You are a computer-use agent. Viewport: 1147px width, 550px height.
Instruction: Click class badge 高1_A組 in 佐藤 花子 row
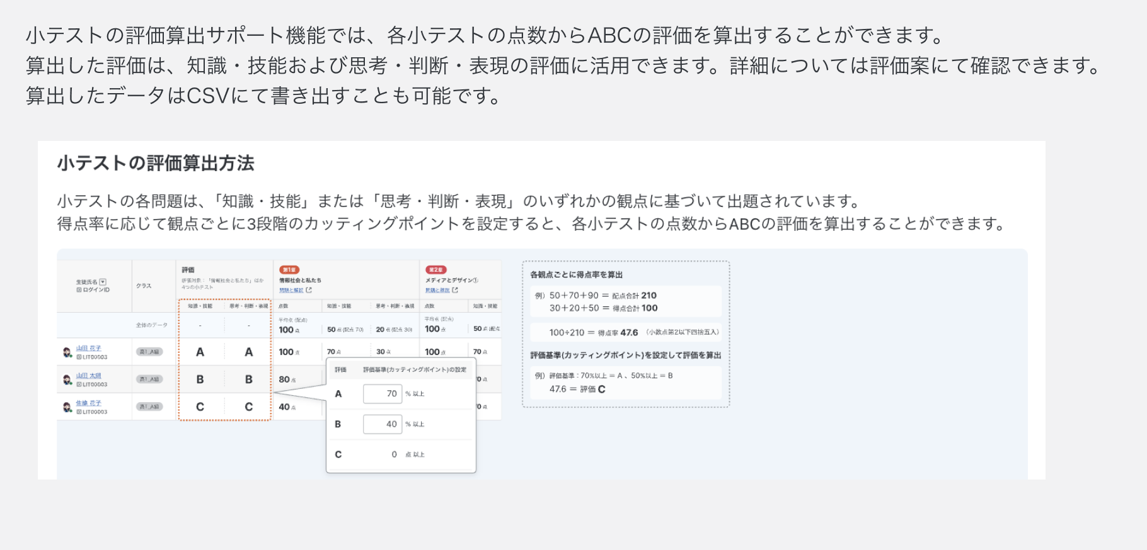coord(150,407)
